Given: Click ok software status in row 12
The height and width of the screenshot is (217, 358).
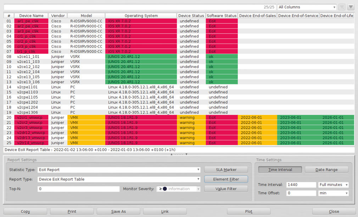Looking at the screenshot, I should point(222,77).
